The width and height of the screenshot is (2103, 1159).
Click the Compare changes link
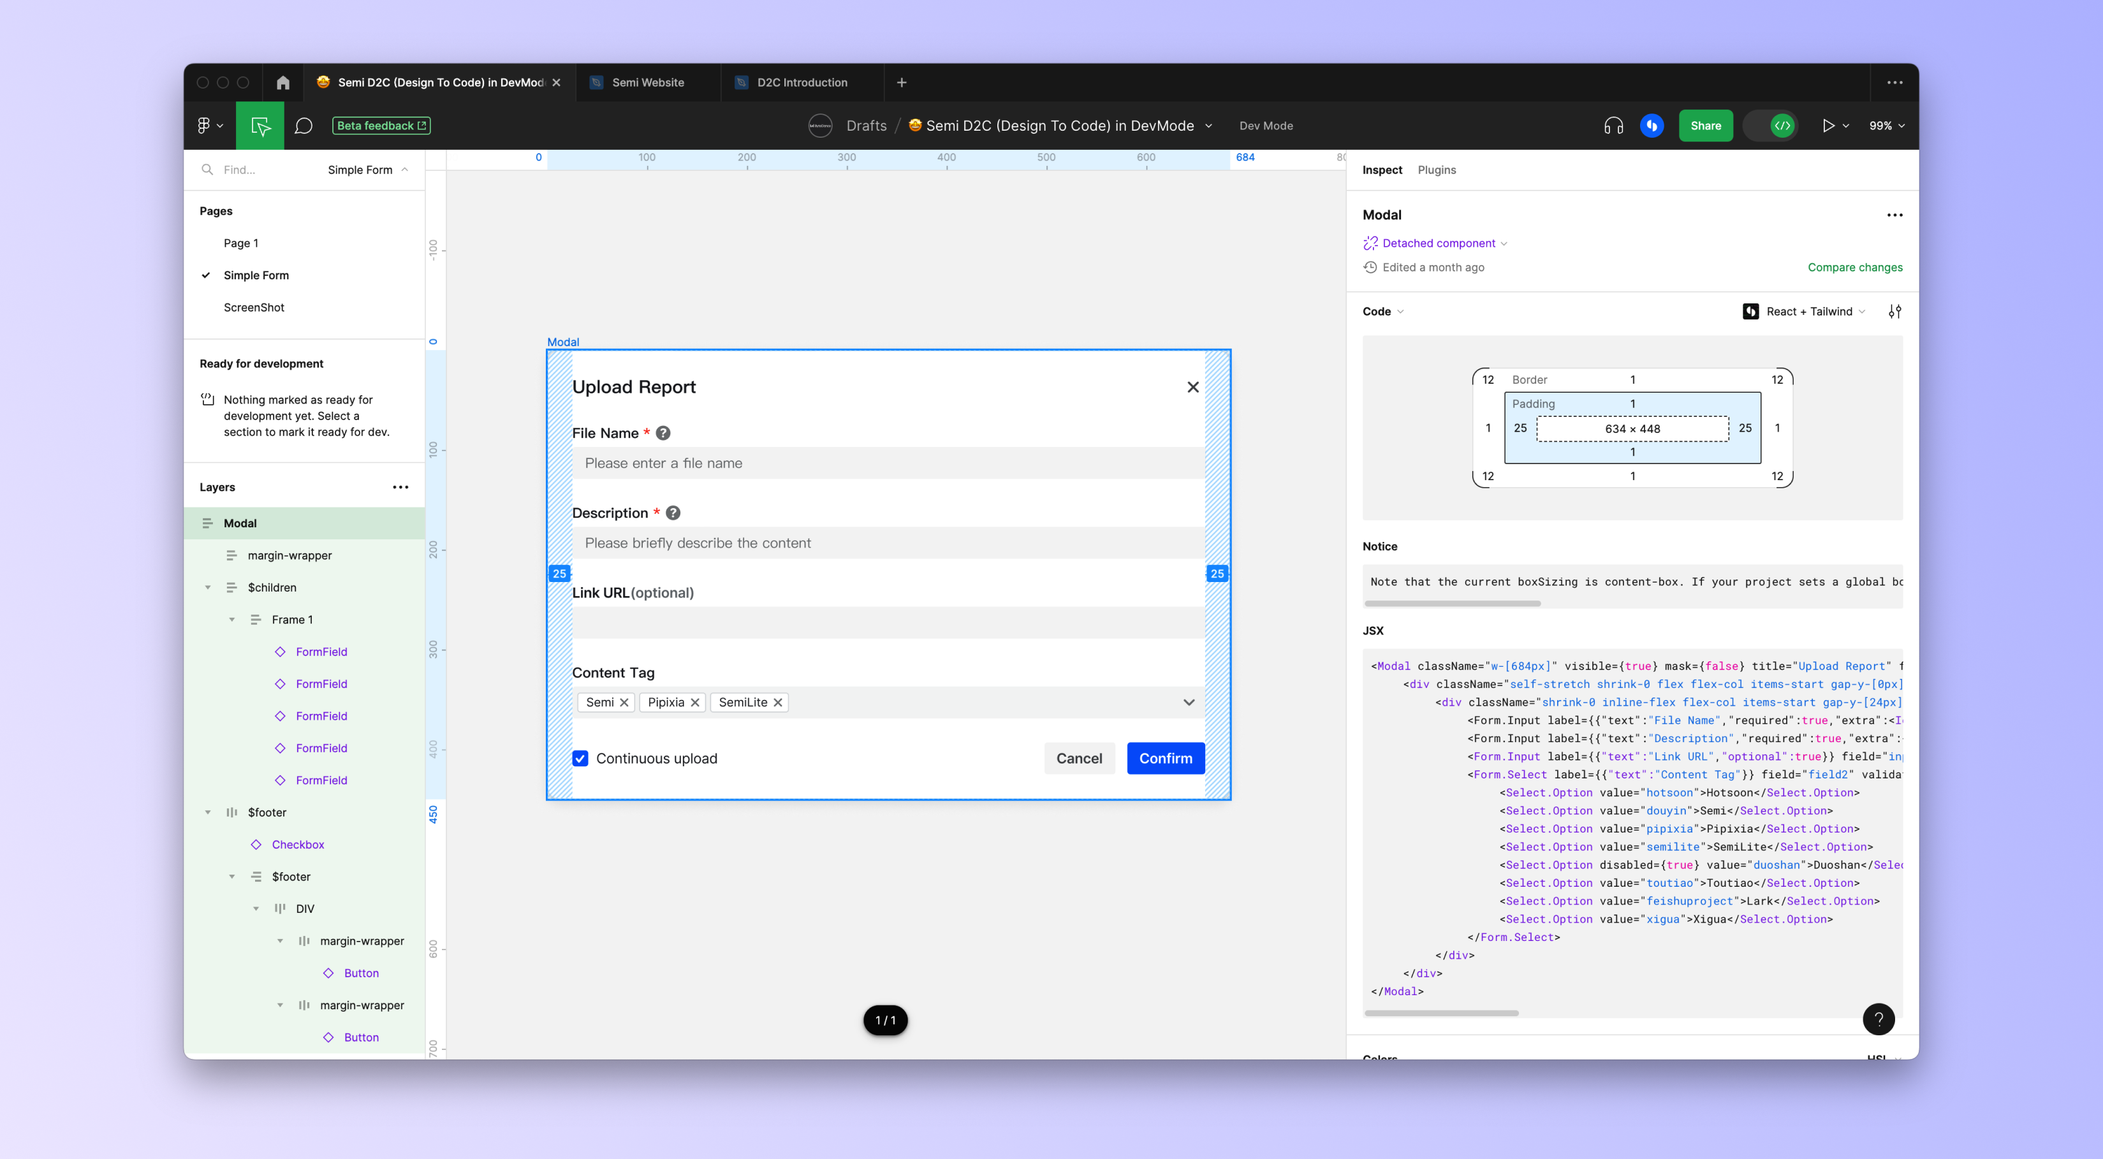(x=1855, y=268)
